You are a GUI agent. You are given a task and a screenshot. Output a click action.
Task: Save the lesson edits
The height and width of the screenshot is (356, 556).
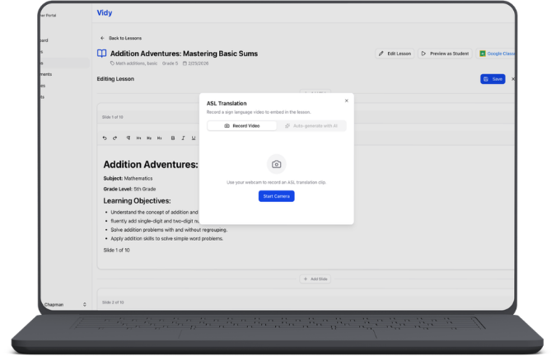coord(493,79)
